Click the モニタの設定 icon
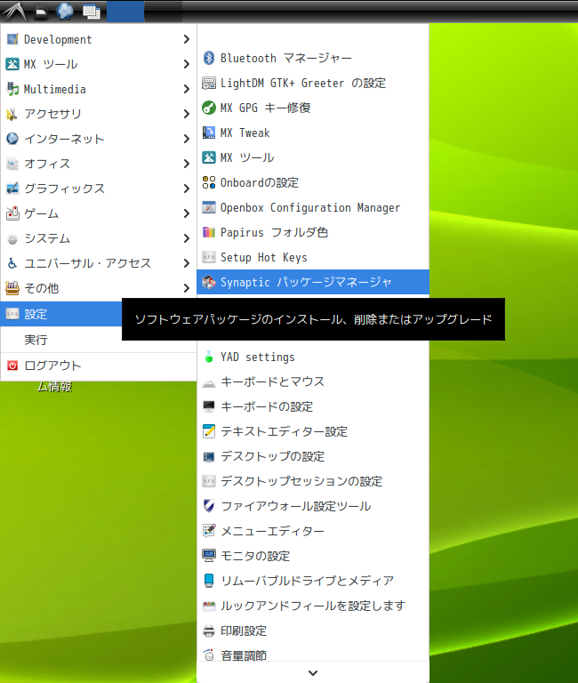Screen dimensions: 578x683 click(209, 556)
